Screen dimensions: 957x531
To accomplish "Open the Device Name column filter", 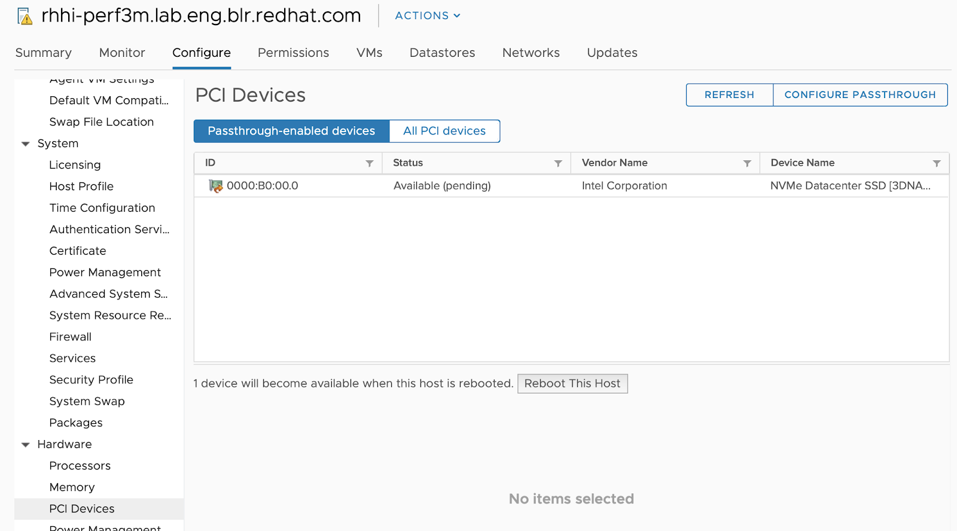I will click(937, 163).
